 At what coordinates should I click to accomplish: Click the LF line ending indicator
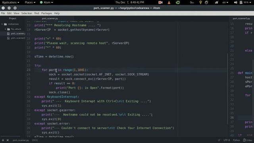(x=219, y=140)
